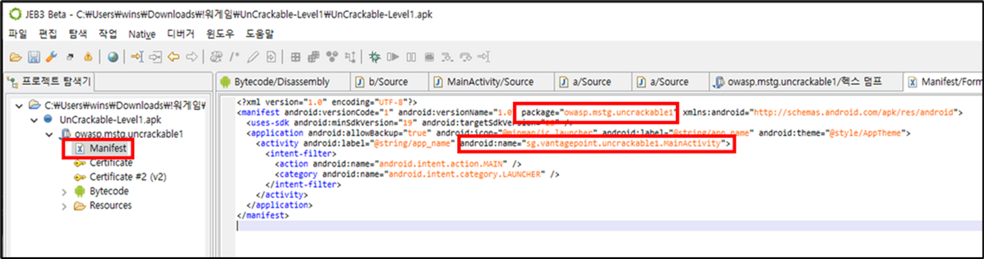Select the 프로젝트 탐색기 panel tab
This screenshot has height=259, width=984.
click(49, 82)
